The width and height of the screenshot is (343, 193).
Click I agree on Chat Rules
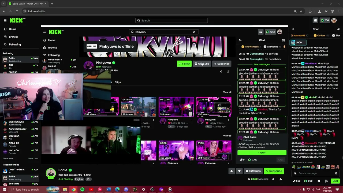click(262, 153)
